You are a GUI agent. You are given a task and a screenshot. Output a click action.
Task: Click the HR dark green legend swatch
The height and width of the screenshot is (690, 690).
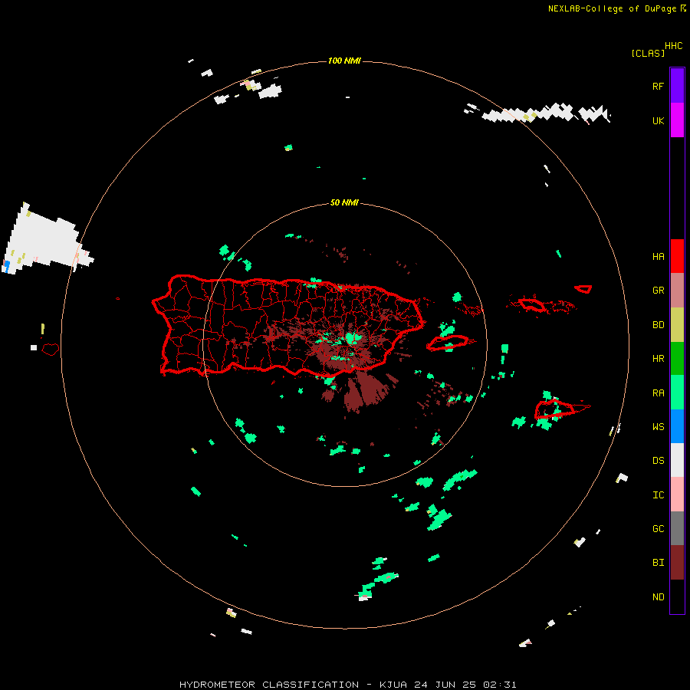(677, 358)
